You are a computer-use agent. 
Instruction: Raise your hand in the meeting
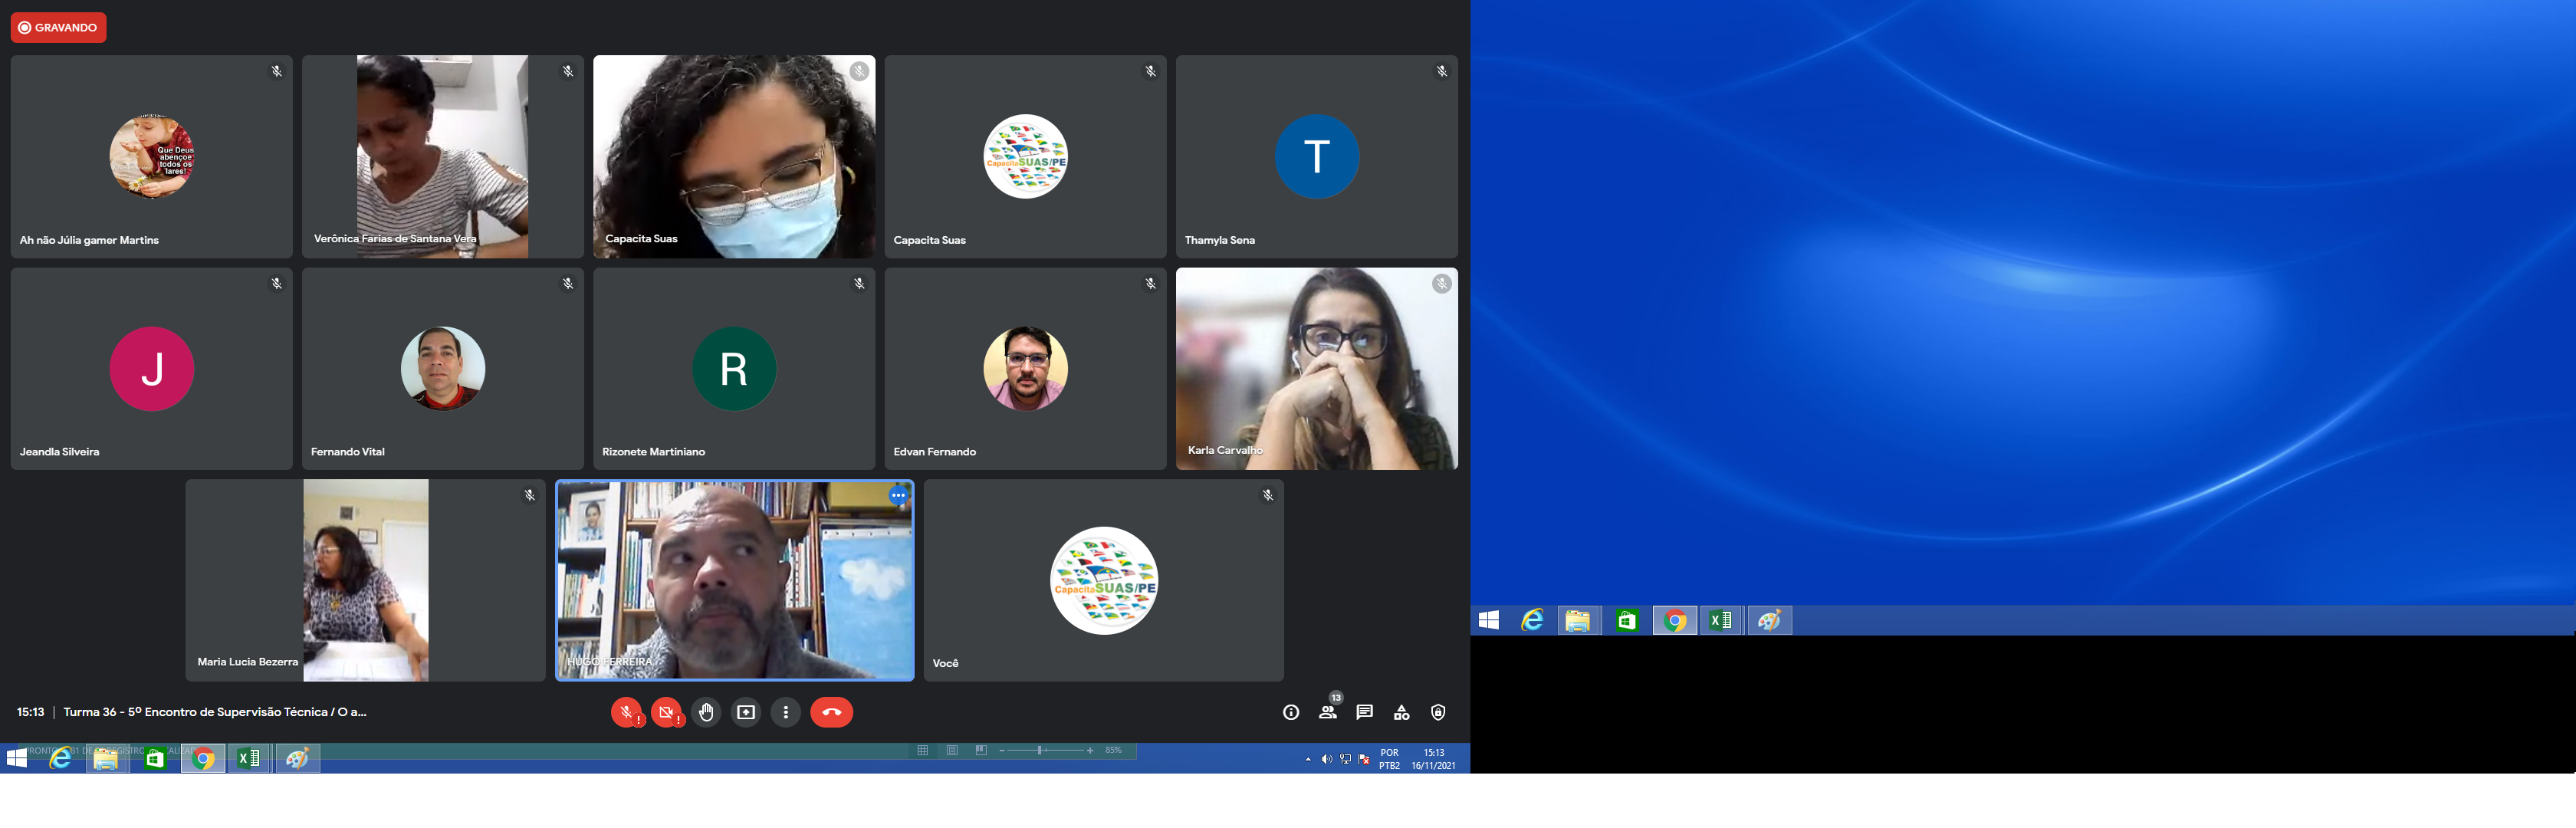point(706,712)
